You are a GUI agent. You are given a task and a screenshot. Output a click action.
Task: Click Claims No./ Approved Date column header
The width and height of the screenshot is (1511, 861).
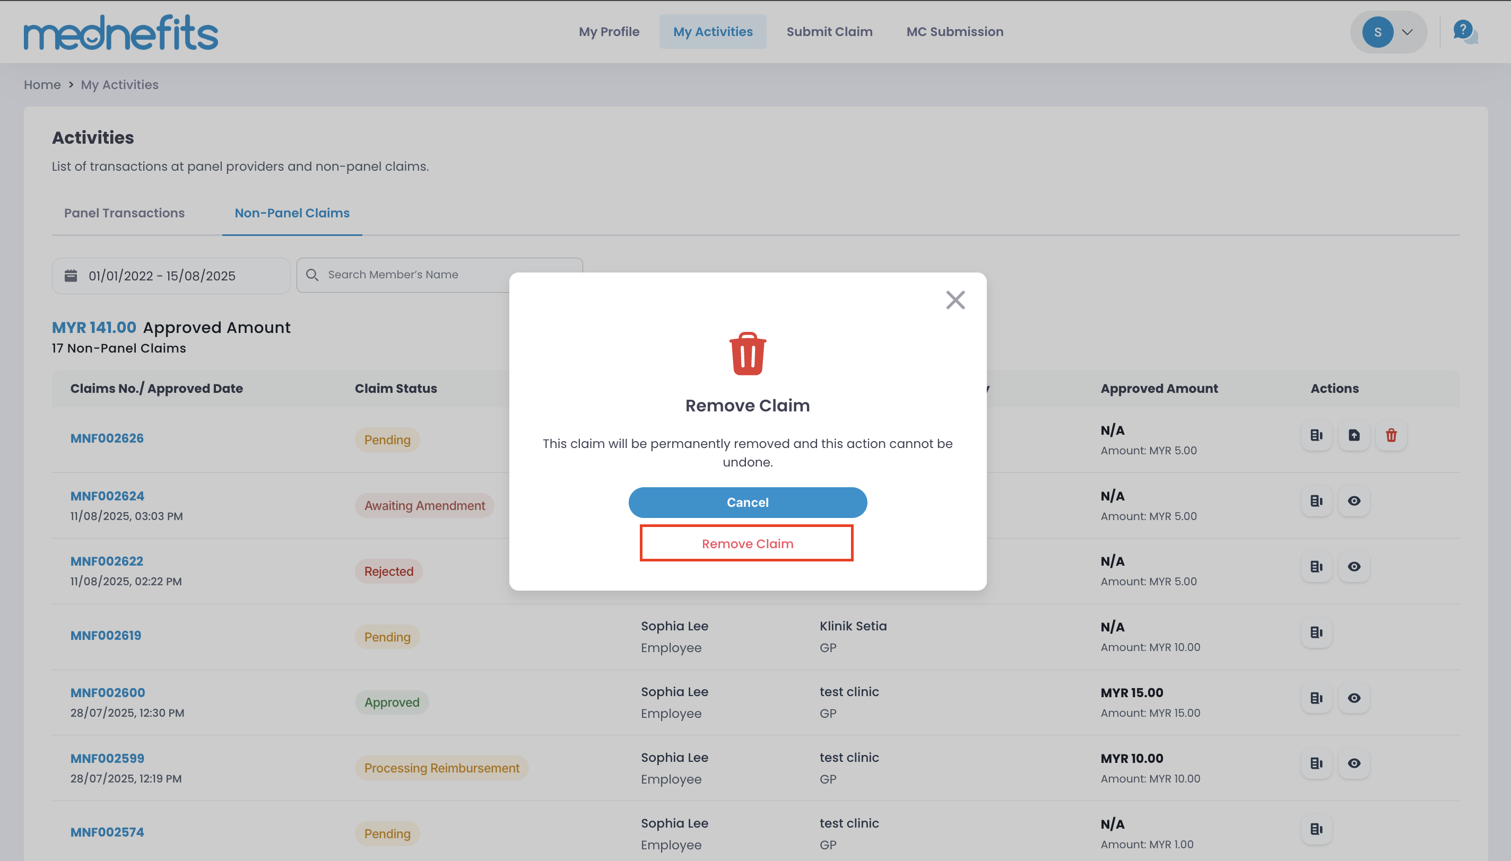click(157, 389)
